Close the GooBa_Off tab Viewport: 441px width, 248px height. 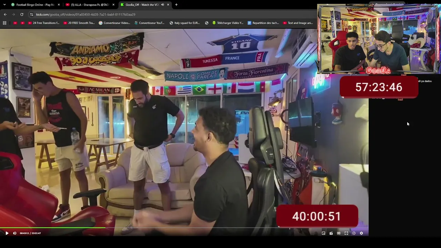coord(168,5)
